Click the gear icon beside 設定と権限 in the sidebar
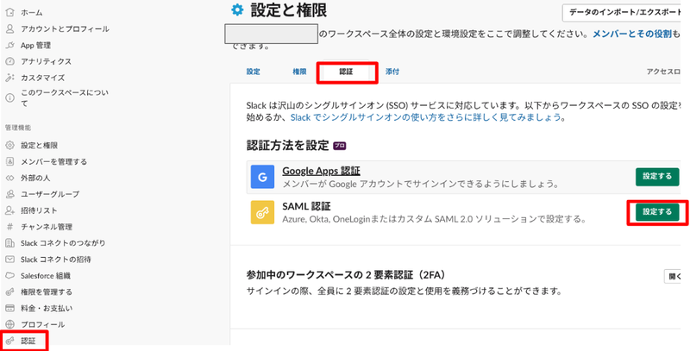The height and width of the screenshot is (351, 690). 9,145
